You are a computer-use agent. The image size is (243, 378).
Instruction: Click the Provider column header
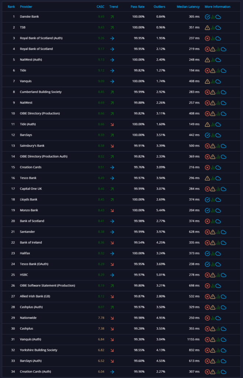(26, 7)
